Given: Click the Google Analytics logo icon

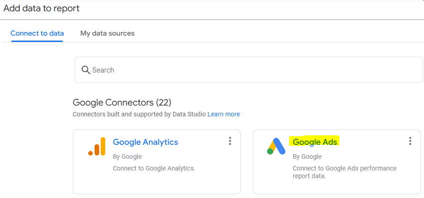Looking at the screenshot, I should 97,147.
